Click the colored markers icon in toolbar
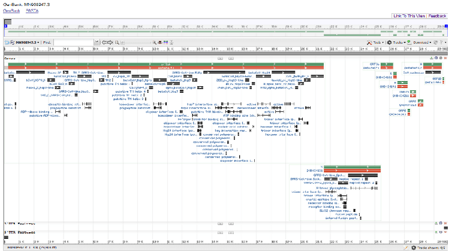Image resolution: width=449 pixels, height=252 pixels. pyautogui.click(x=165, y=42)
